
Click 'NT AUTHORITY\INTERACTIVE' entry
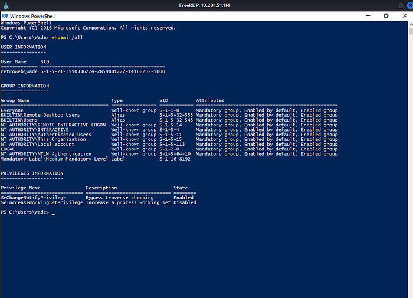point(35,130)
